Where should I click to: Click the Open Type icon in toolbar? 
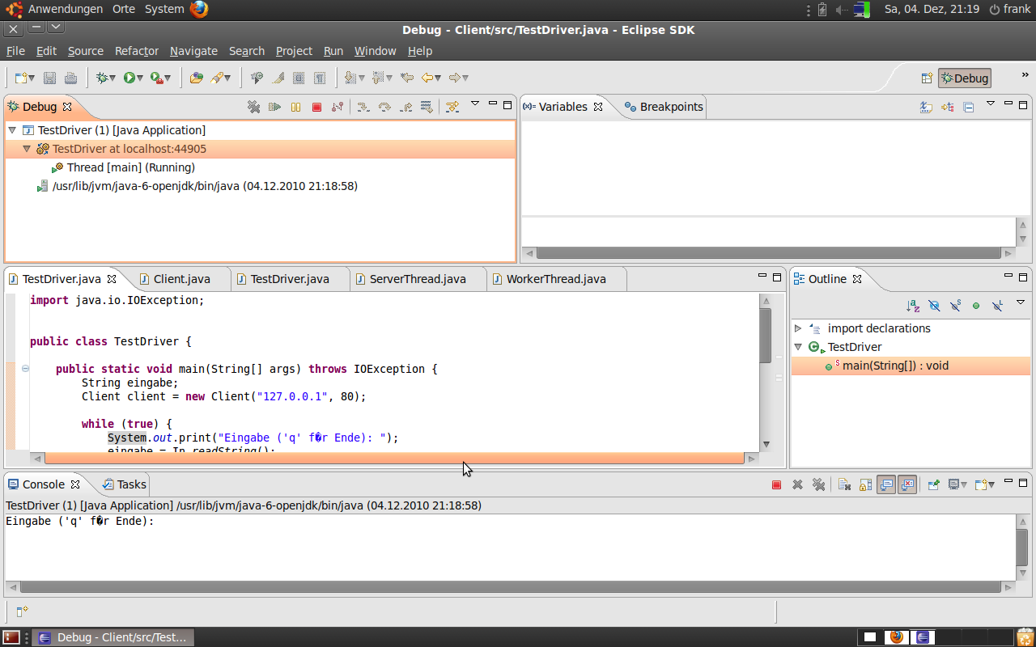coord(196,78)
